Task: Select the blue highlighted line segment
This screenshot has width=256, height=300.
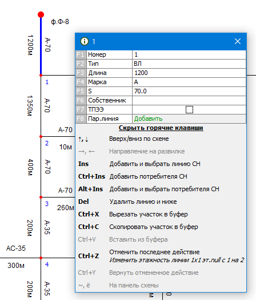Action: point(41,46)
